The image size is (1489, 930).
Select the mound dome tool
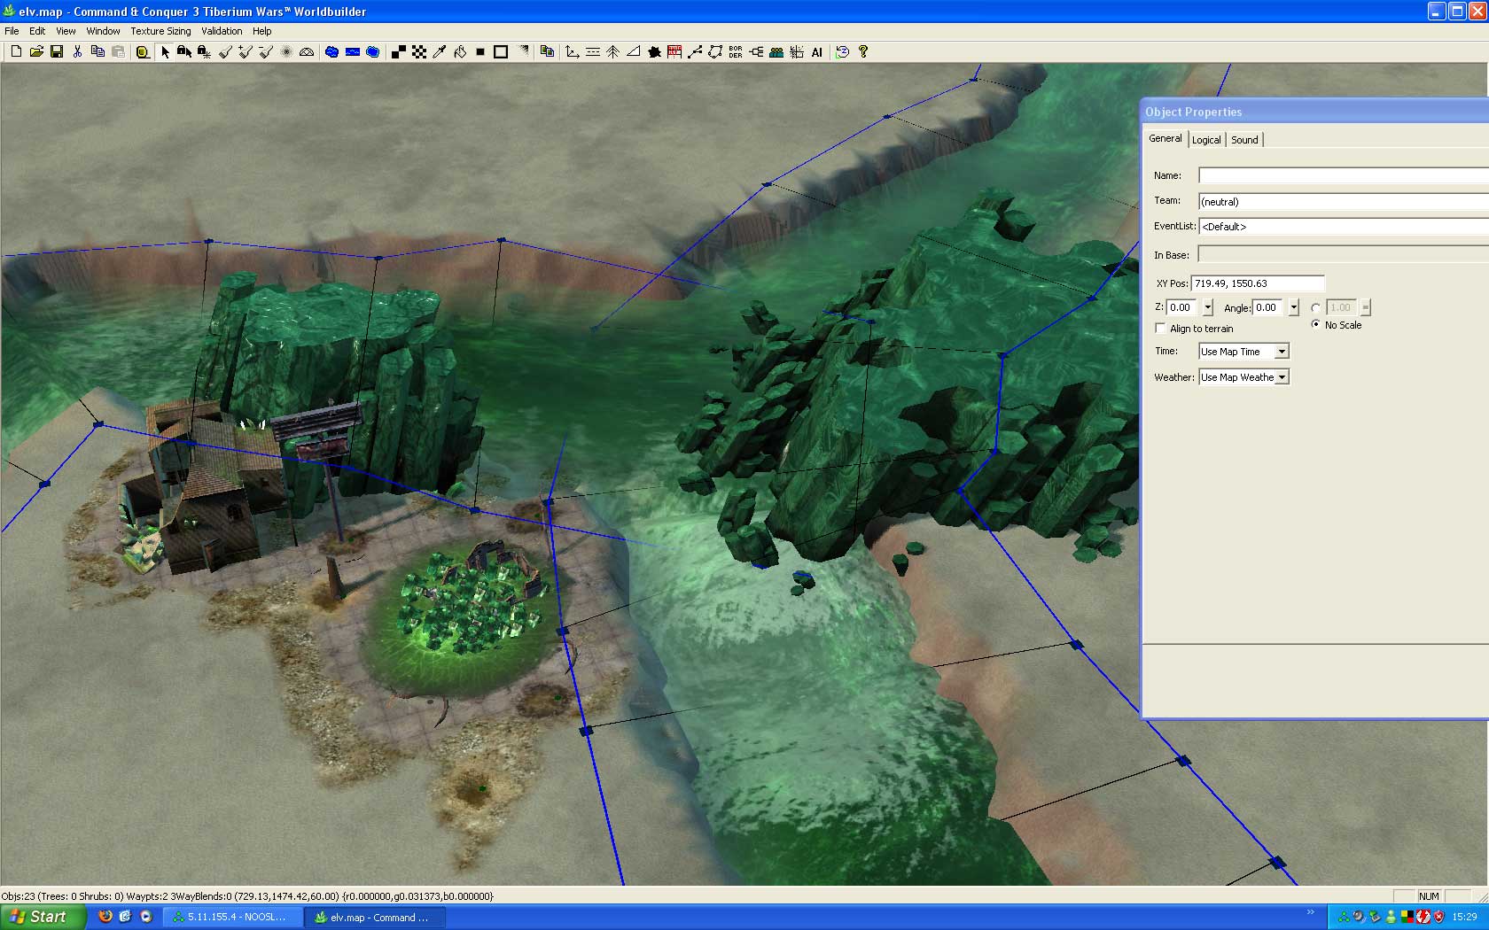[307, 52]
